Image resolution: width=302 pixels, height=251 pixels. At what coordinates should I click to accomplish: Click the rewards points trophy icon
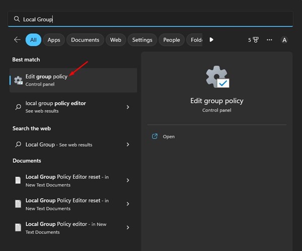coord(256,40)
